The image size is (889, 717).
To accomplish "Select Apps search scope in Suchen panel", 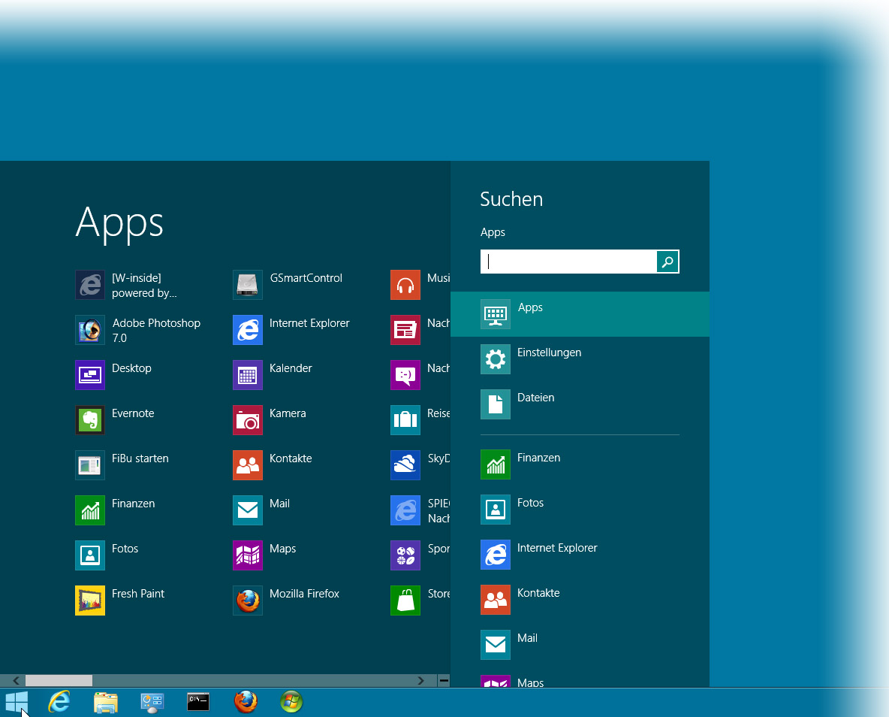I will tap(580, 314).
